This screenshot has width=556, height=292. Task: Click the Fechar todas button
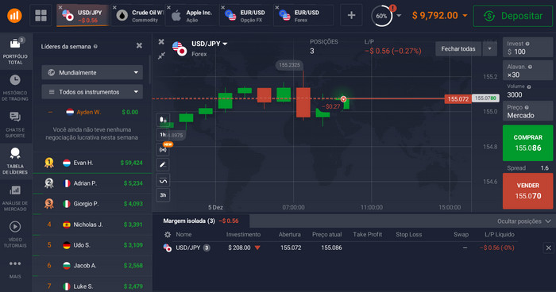(x=458, y=49)
